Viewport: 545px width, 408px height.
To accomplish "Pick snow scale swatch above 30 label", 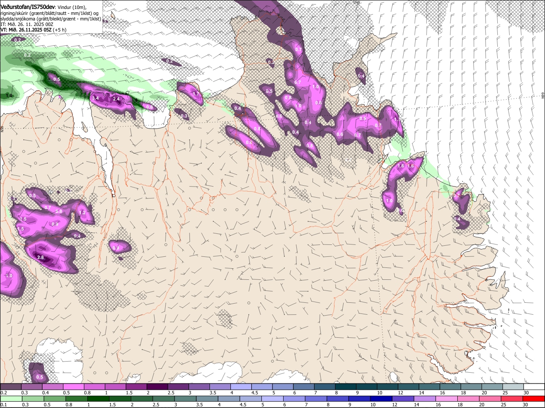I will (x=534, y=386).
